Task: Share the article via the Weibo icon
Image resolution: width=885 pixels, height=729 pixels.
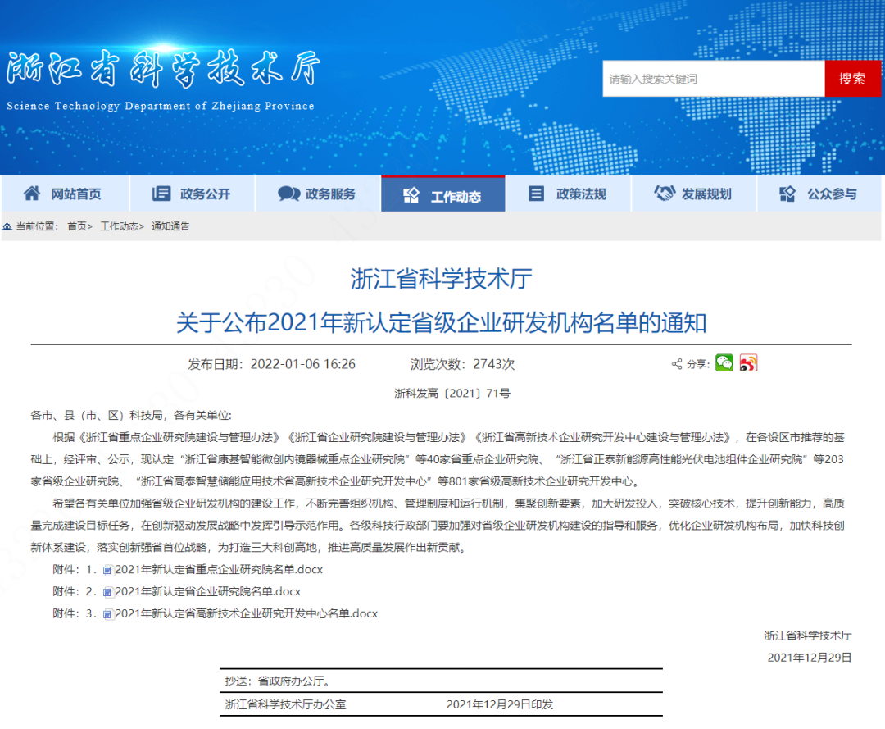Action: 749,363
